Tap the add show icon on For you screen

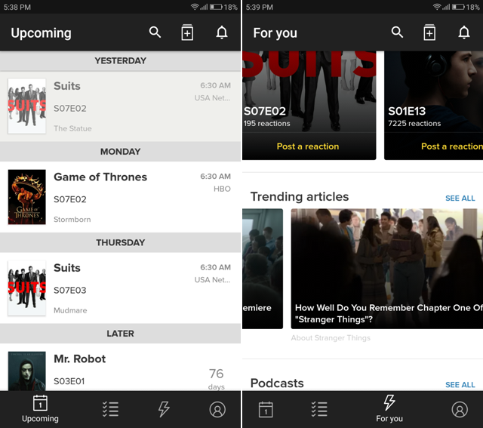pos(429,32)
